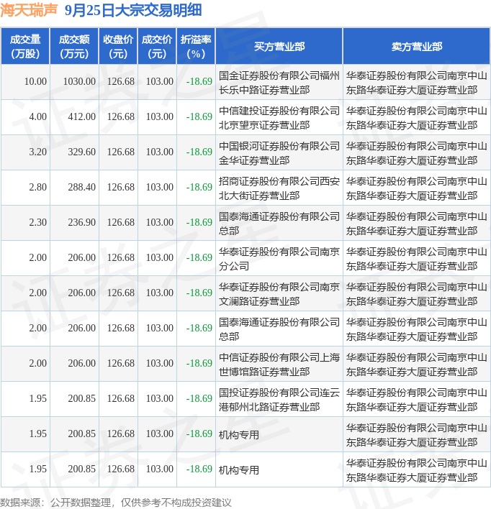Click the 折溢率(%) column header
Screen dimensions: 491x509
(x=196, y=46)
